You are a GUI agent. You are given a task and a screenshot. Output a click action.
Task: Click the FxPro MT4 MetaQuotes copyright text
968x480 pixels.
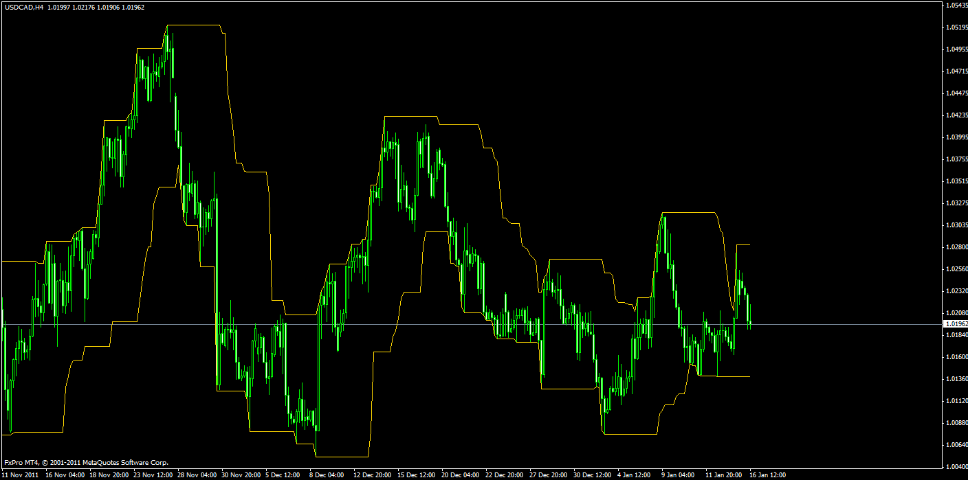86,463
